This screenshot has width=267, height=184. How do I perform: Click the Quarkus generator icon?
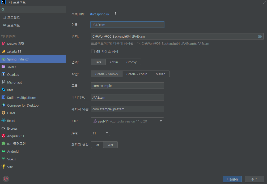[3, 75]
